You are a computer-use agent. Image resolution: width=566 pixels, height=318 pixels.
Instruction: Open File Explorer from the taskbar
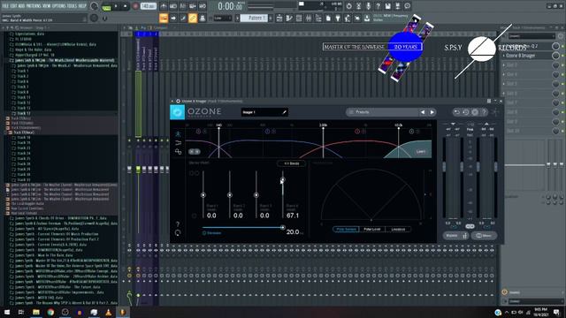36,312
